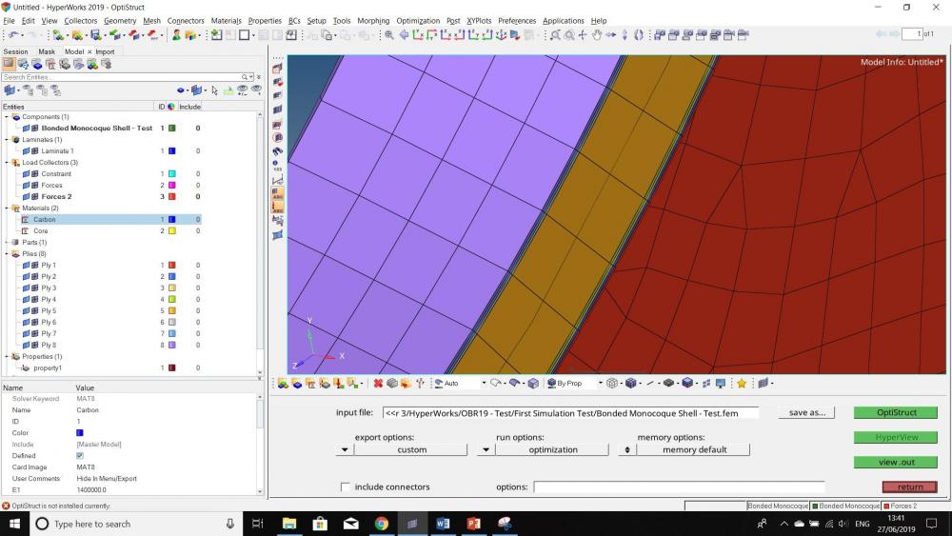This screenshot has width=952, height=536.
Task: Toggle the include connectors checkbox
Action: (346, 486)
